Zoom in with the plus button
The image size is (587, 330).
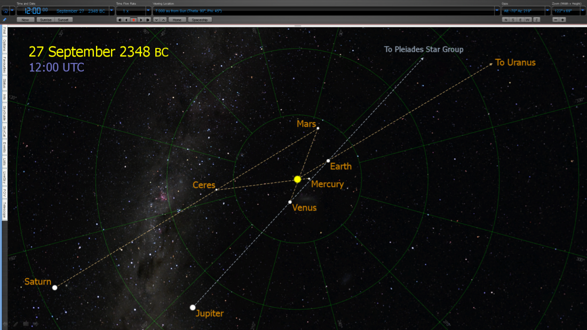tap(562, 20)
